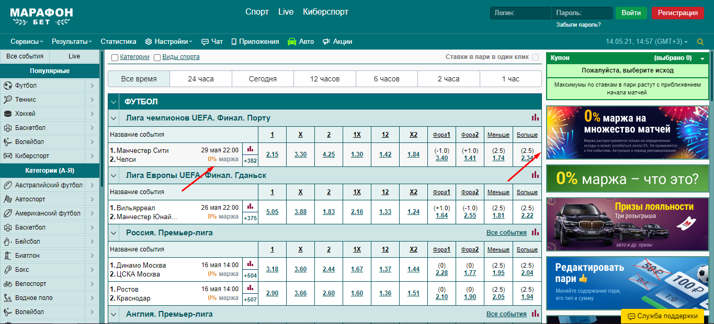Viewport: 714px width, 324px height.
Task: Open the Авто car icon in menu
Action: [292, 42]
